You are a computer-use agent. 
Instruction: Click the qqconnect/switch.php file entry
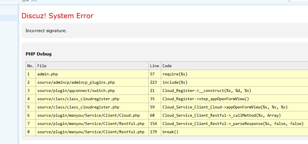pyautogui.click(x=76, y=90)
